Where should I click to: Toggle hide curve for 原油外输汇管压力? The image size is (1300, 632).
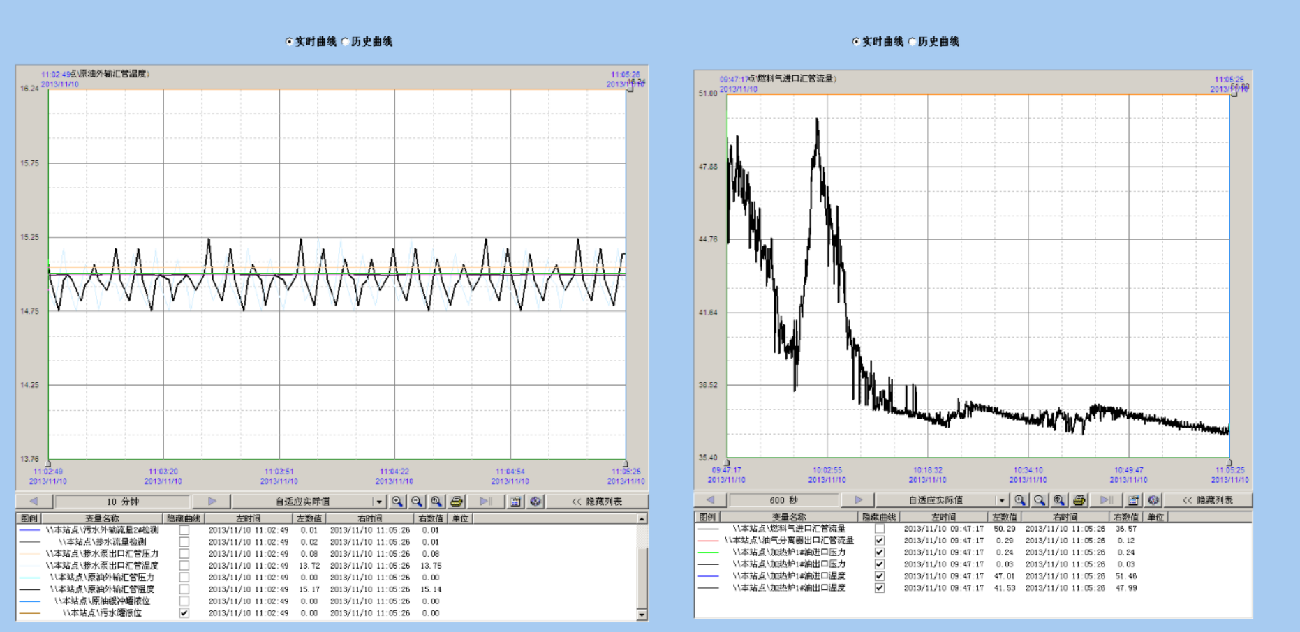click(184, 578)
